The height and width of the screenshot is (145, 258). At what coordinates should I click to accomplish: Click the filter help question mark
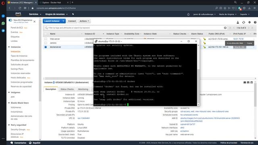[x=225, y=28]
